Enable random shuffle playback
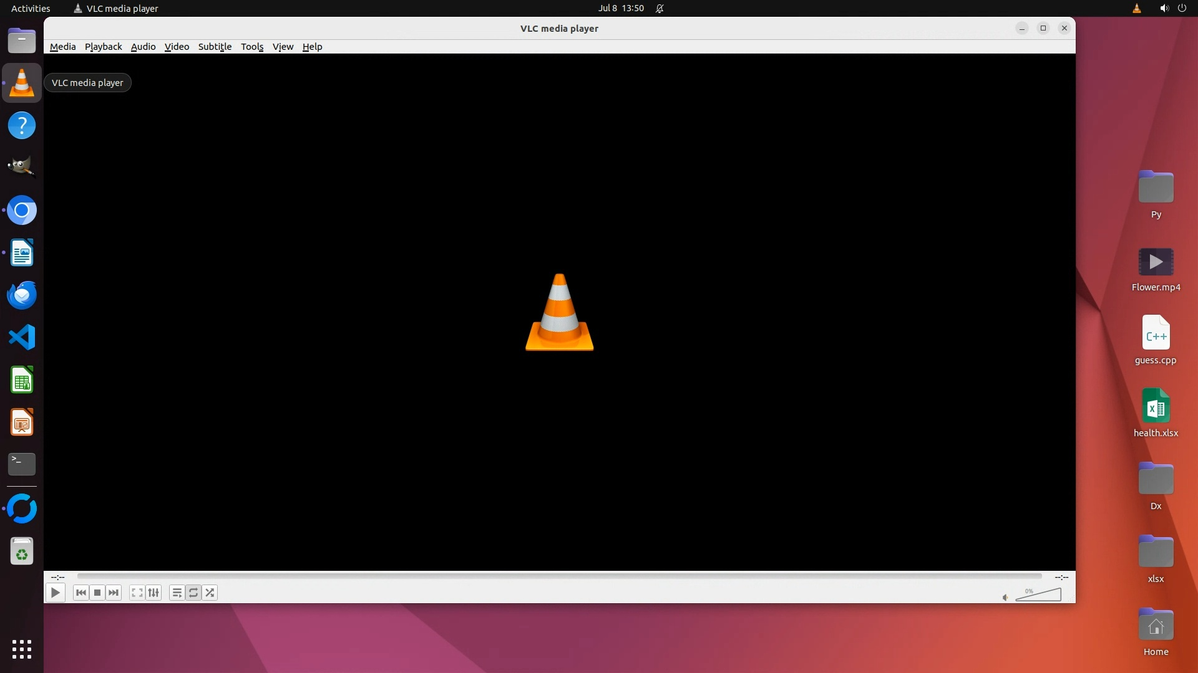 pos(210,593)
